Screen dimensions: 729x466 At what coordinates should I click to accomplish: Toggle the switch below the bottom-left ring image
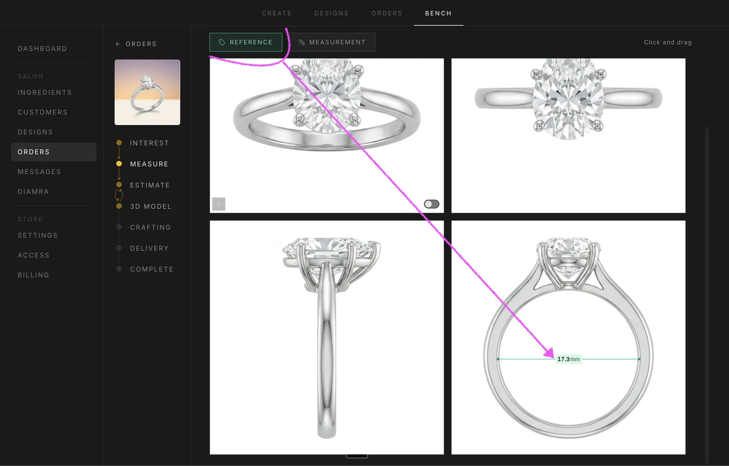coord(357,455)
